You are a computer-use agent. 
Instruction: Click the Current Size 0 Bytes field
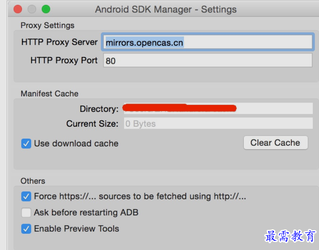pos(218,123)
